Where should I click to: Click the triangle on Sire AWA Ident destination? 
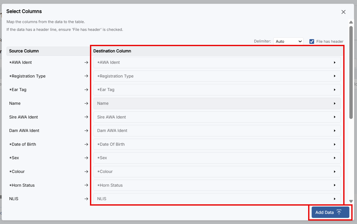[335, 117]
